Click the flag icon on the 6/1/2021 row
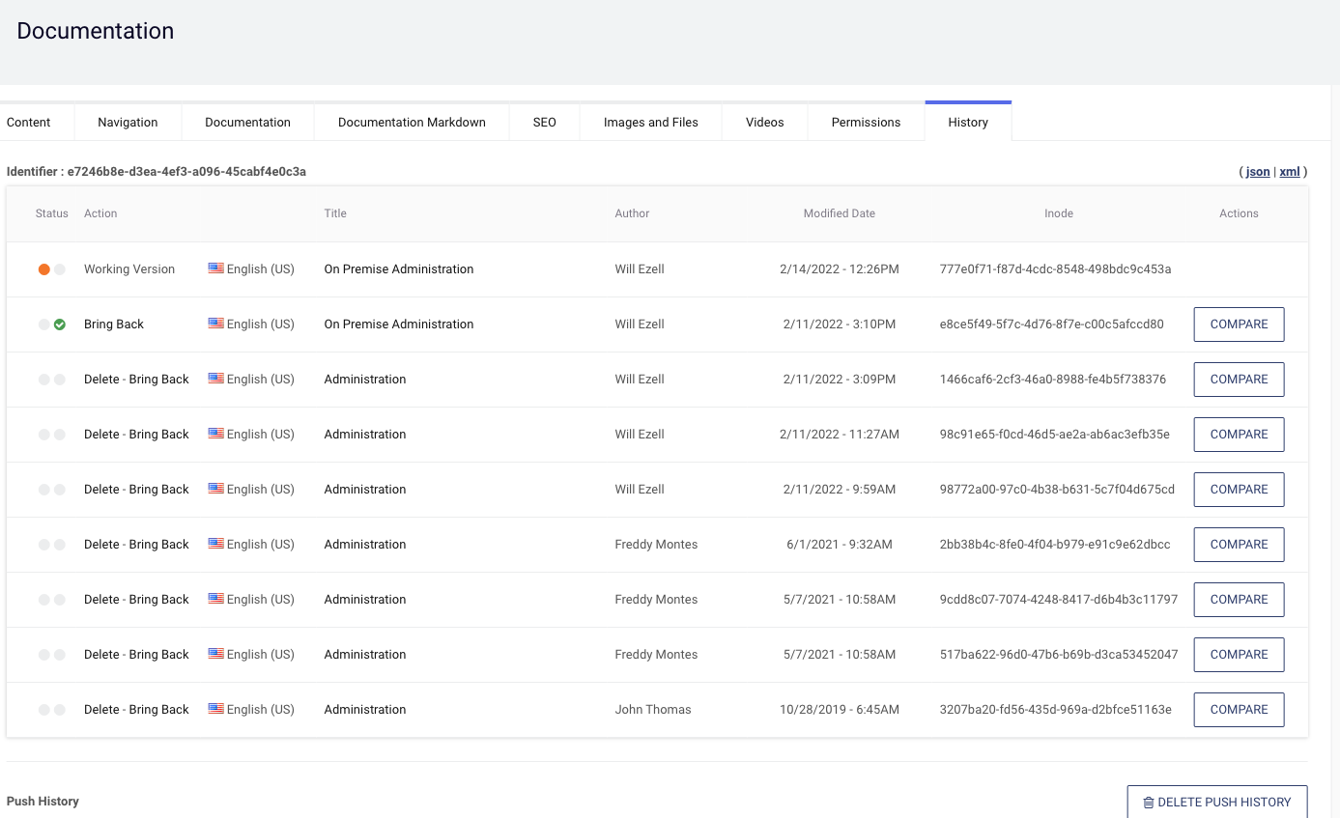 (x=214, y=544)
